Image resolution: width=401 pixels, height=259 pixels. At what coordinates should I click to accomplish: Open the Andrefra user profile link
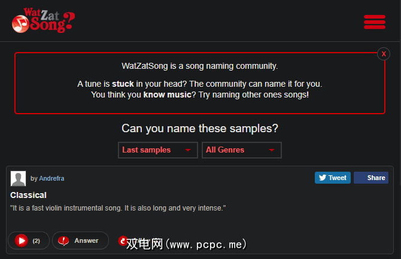pyautogui.click(x=51, y=178)
